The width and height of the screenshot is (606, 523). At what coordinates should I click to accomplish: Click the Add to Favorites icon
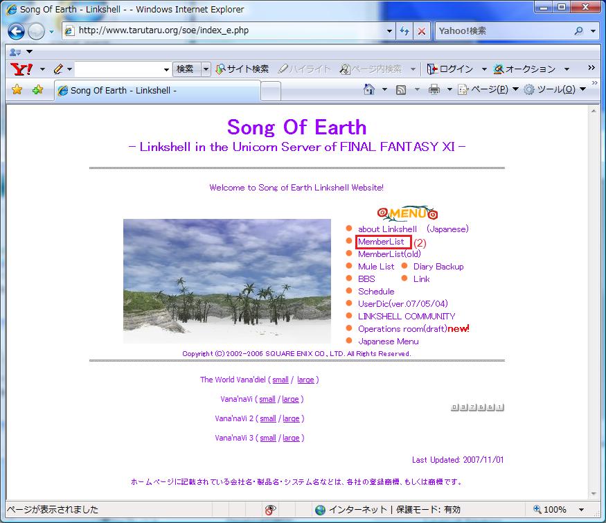tap(37, 89)
